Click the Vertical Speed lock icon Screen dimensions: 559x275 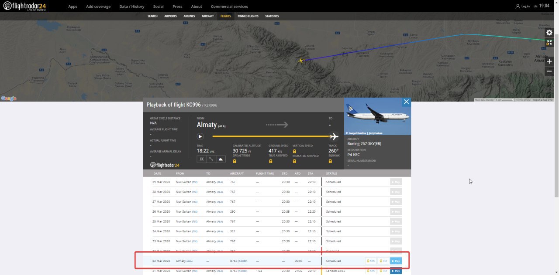tap(295, 151)
